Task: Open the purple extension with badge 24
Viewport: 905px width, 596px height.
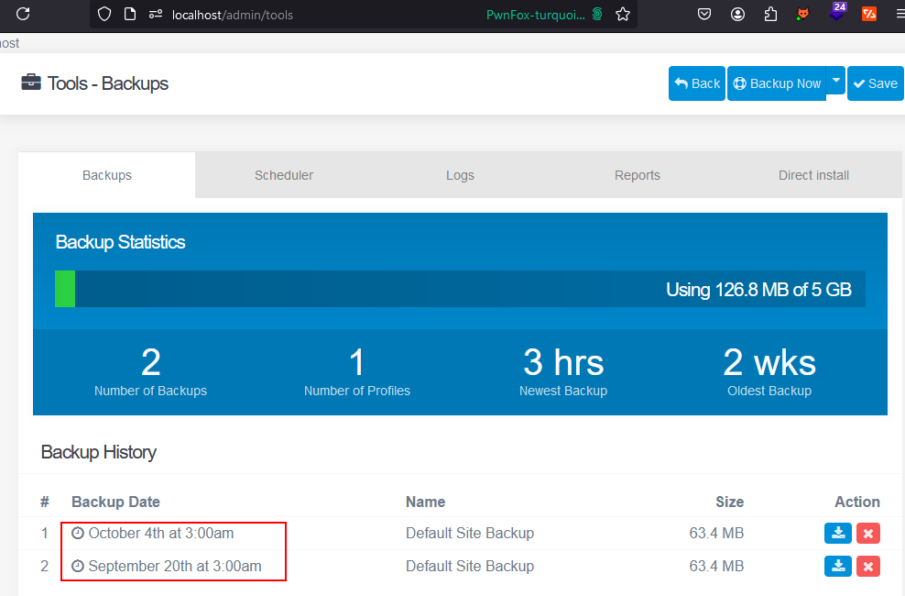Action: coord(837,12)
